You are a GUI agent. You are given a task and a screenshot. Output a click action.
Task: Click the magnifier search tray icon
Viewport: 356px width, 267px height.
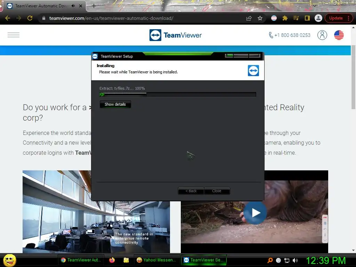270,260
